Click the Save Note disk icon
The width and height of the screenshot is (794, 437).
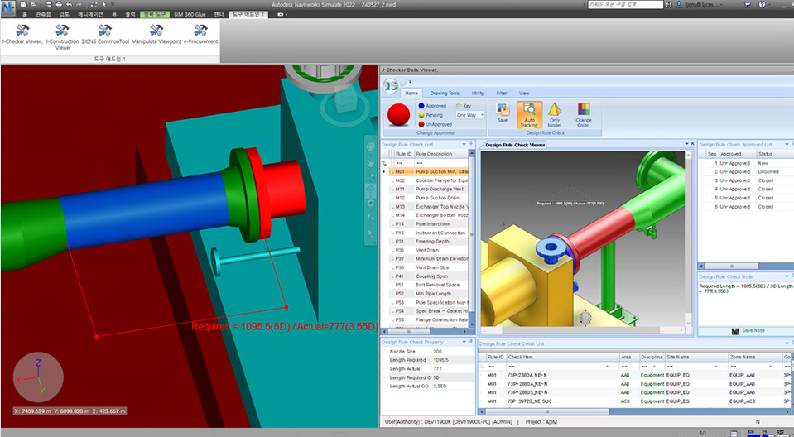pos(735,331)
